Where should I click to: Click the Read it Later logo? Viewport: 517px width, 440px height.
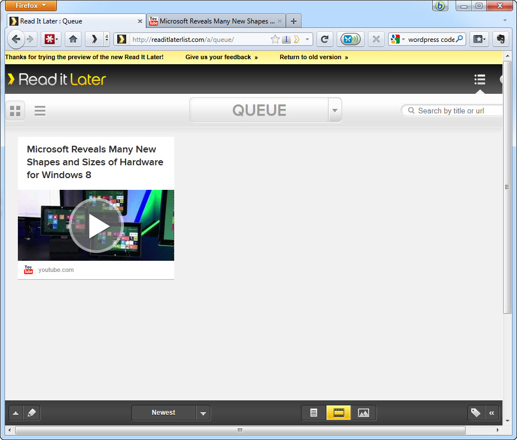point(57,79)
